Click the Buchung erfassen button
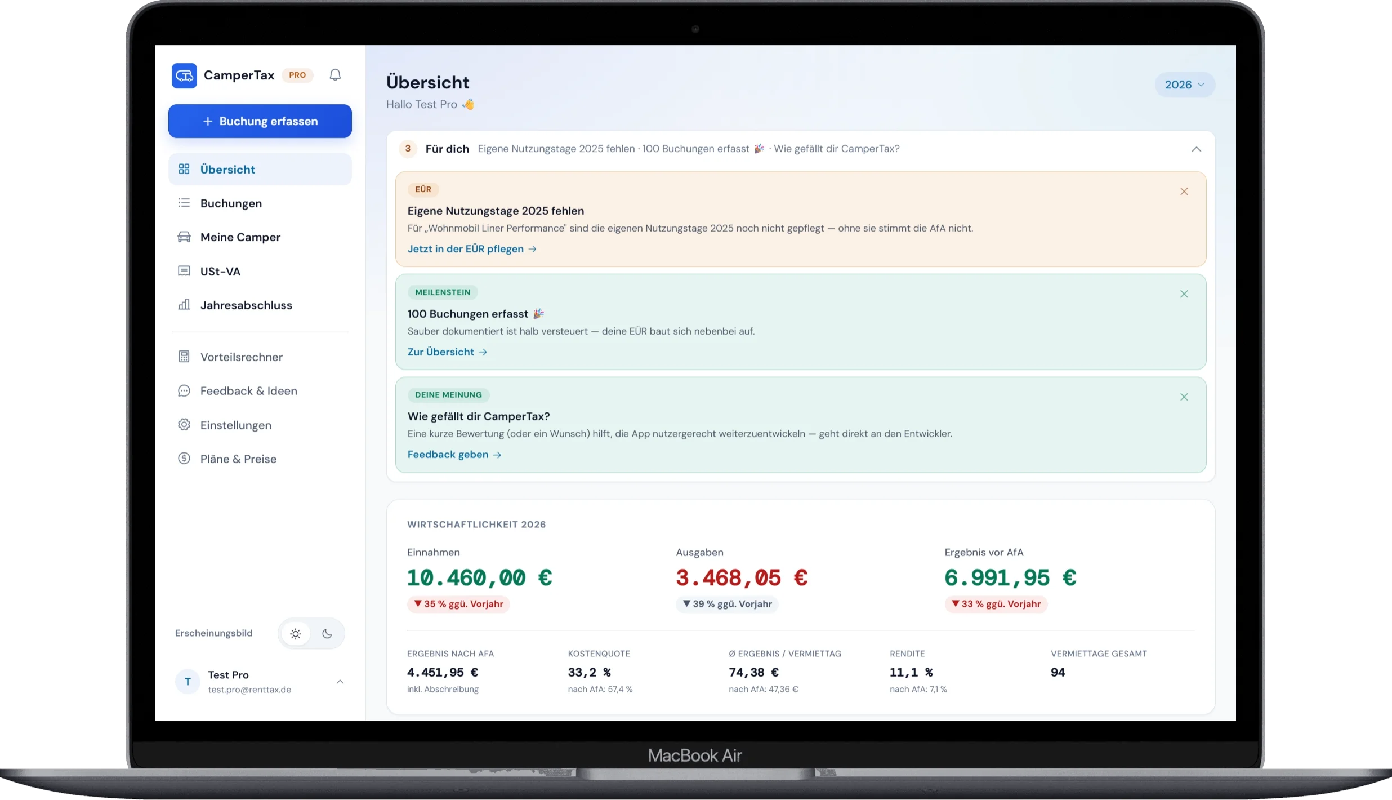The height and width of the screenshot is (800, 1392). [260, 121]
